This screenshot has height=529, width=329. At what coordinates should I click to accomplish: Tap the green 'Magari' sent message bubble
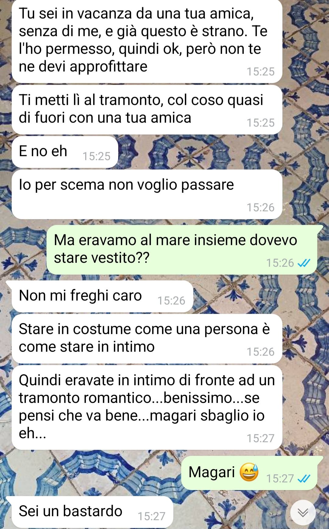click(x=249, y=473)
